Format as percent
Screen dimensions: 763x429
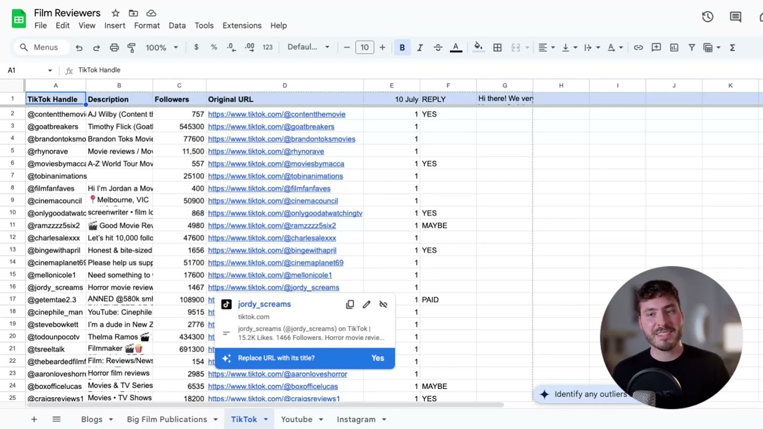tap(214, 47)
